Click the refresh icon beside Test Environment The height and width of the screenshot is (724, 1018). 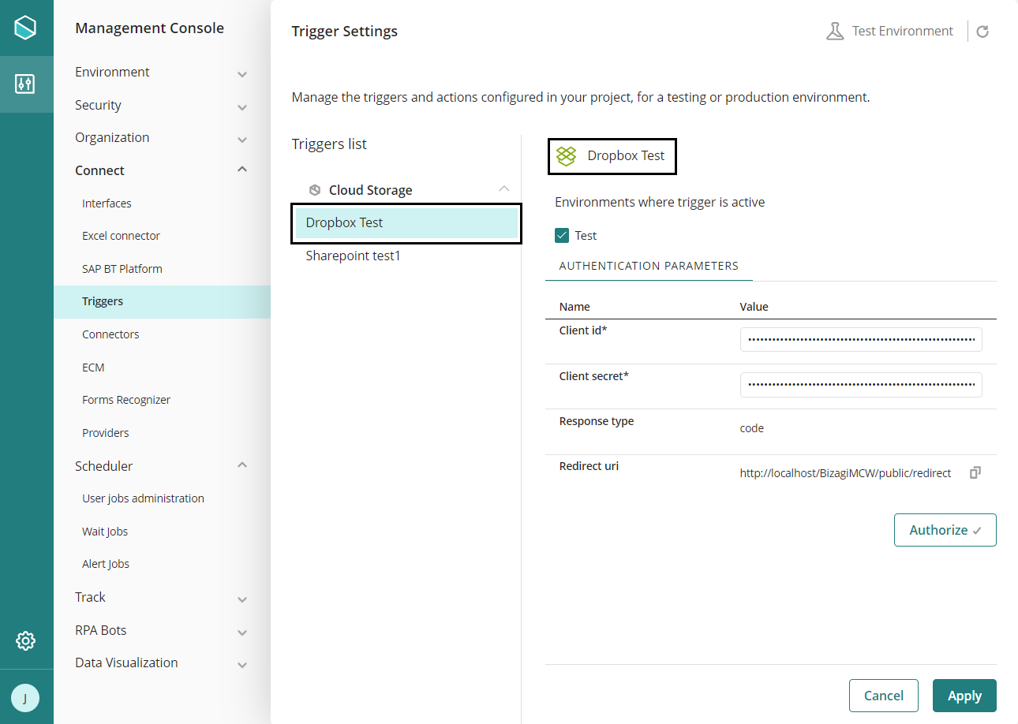982,32
